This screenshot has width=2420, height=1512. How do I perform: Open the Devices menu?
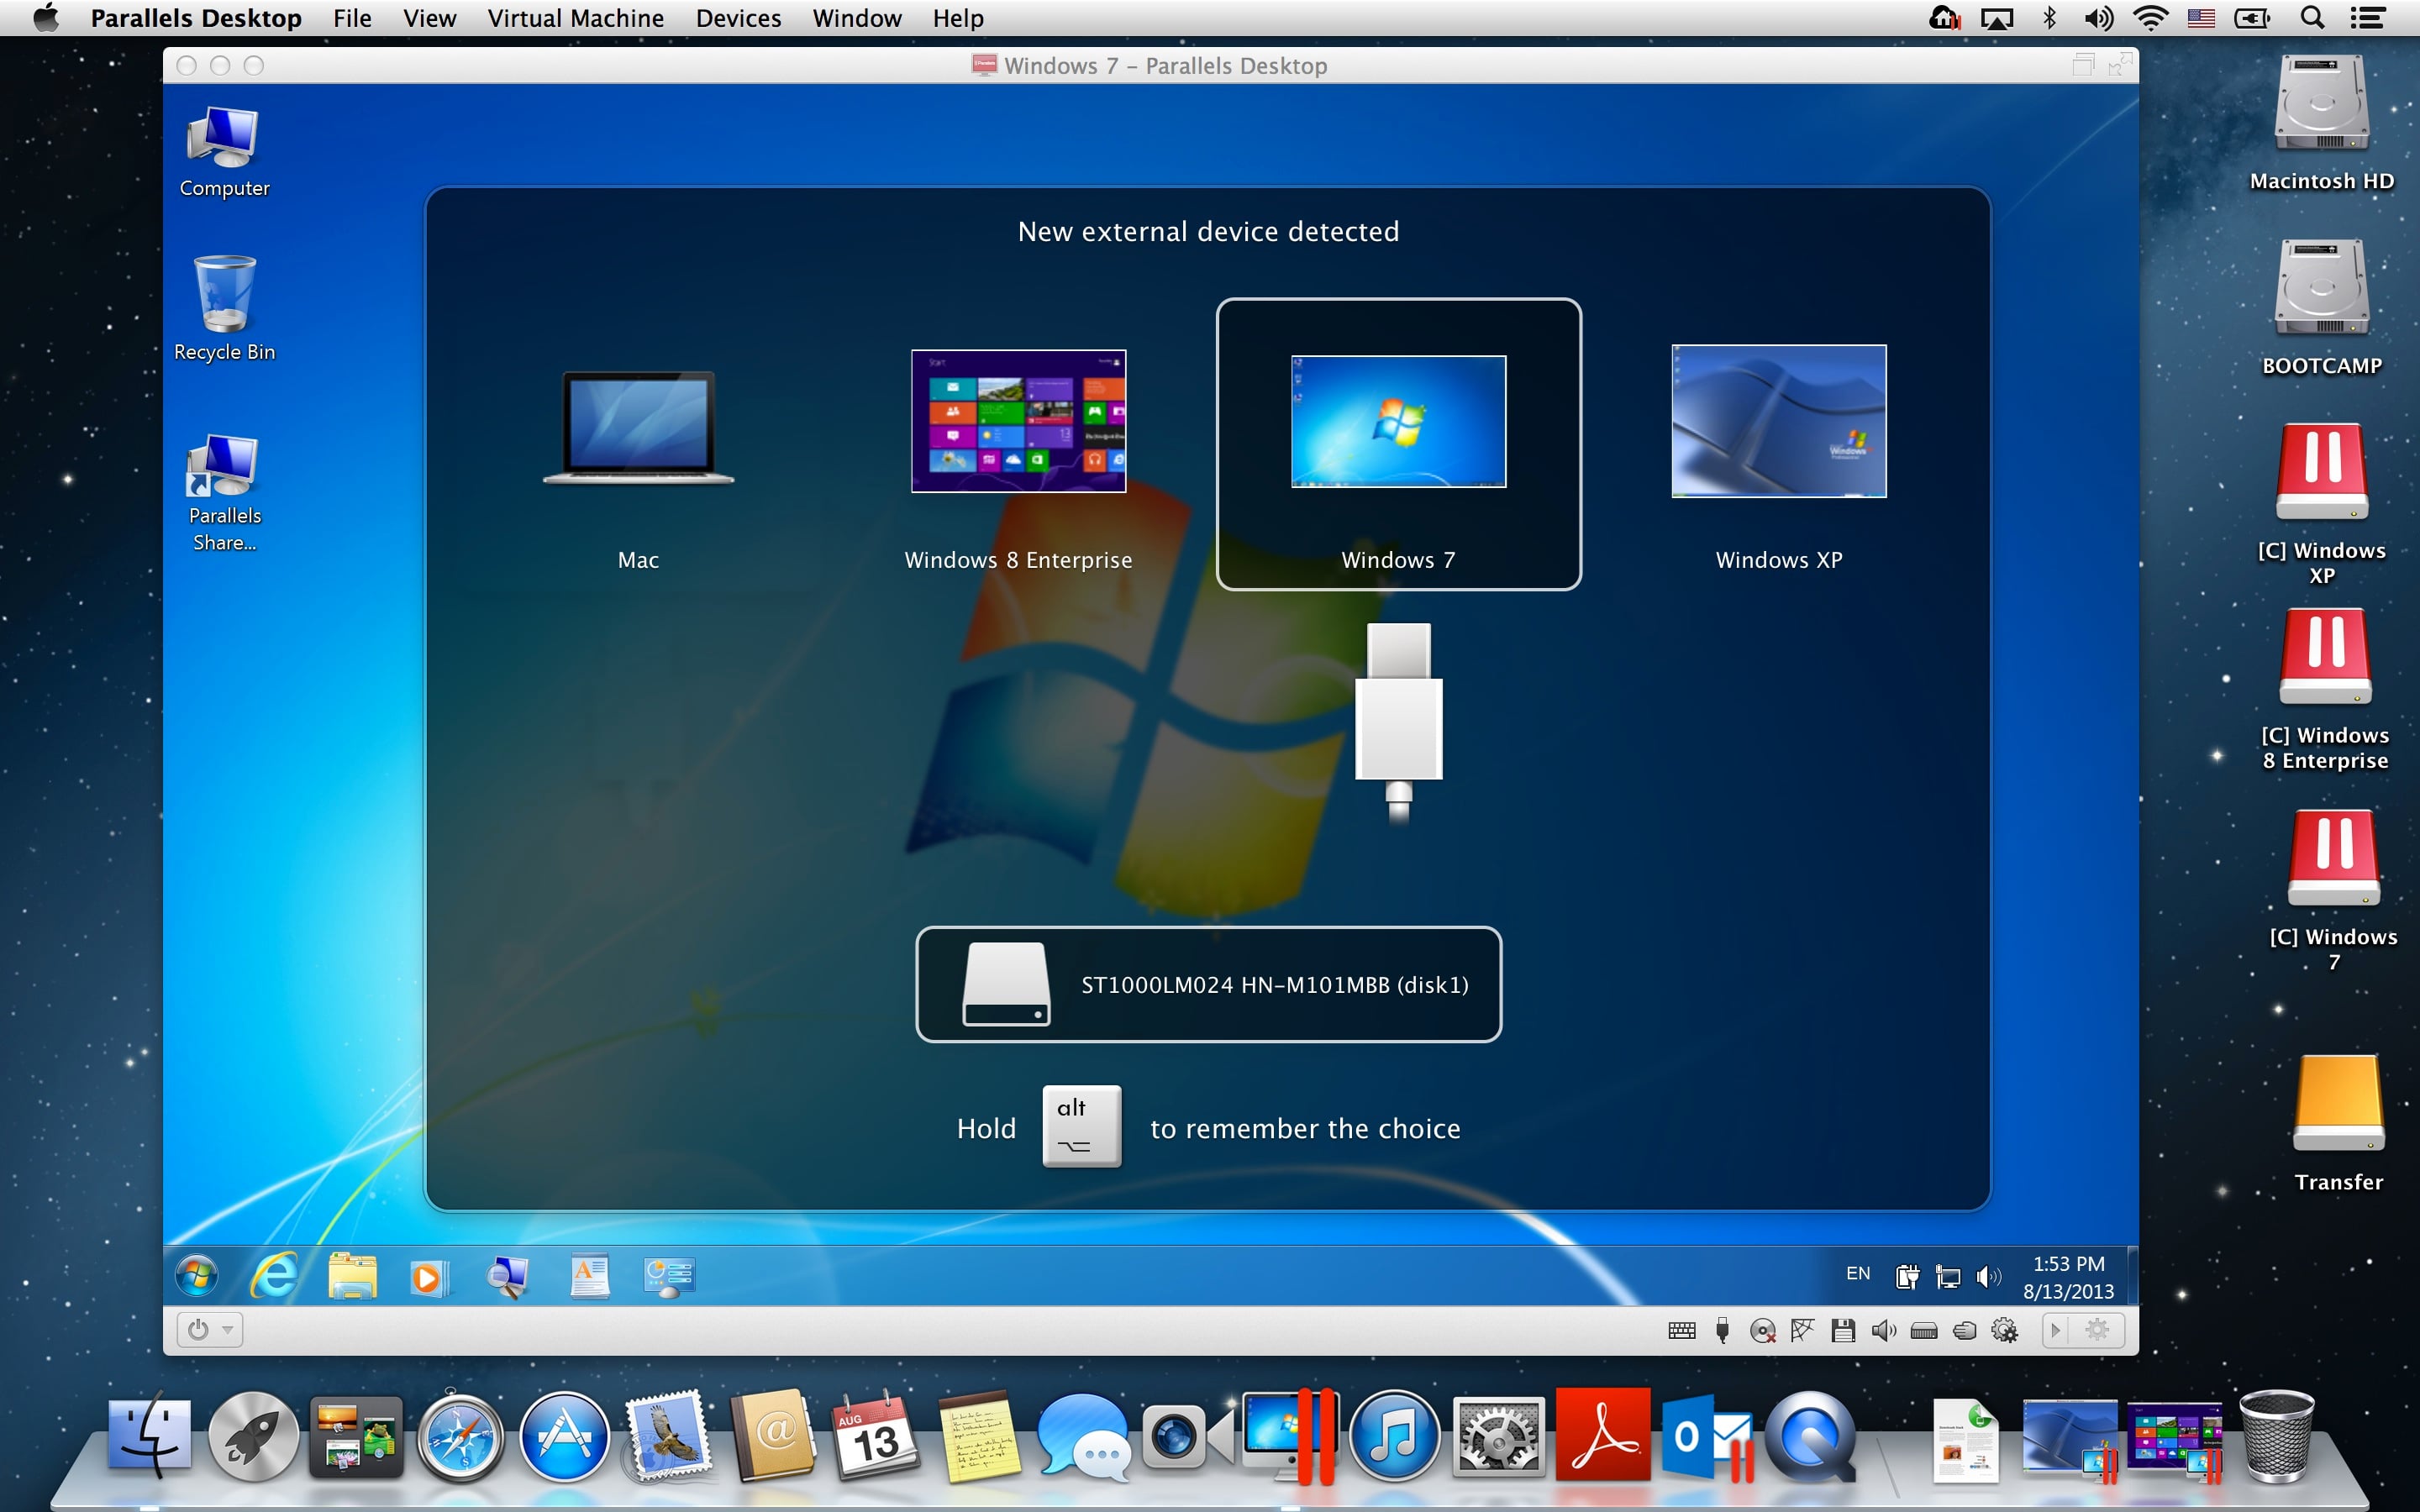coord(738,18)
